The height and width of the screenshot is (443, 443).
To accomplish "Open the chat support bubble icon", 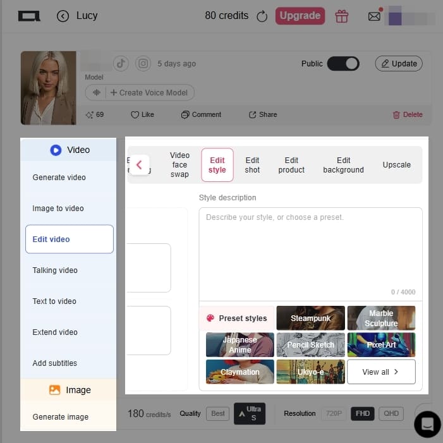I will (x=427, y=424).
